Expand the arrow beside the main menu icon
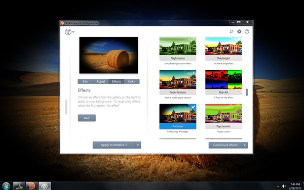Viewport: 304px width, 190px height. tap(73, 32)
